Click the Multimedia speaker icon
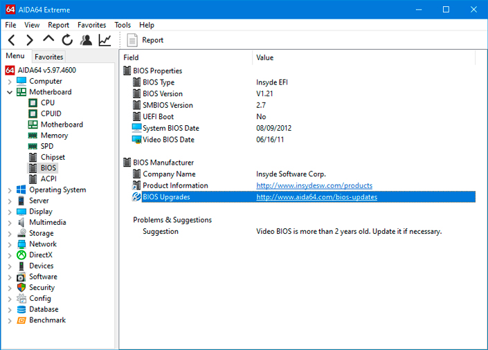This screenshot has height=350, width=488. tap(21, 222)
